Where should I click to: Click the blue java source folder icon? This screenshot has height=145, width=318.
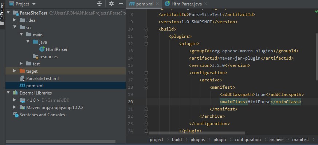(35, 42)
